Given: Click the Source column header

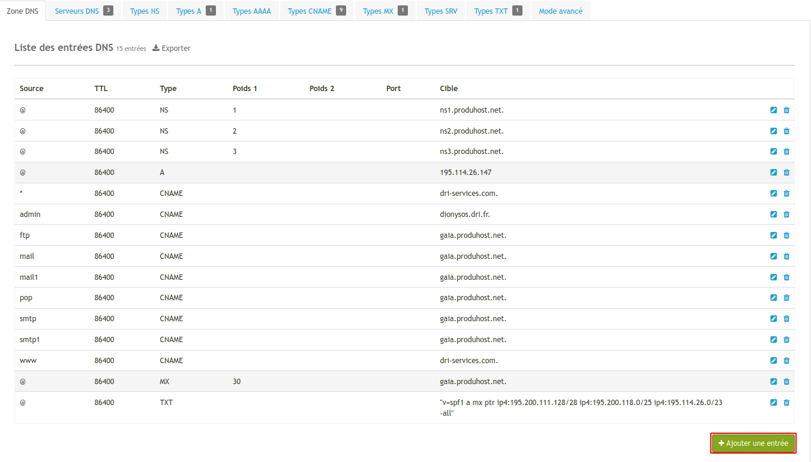Looking at the screenshot, I should pos(32,89).
